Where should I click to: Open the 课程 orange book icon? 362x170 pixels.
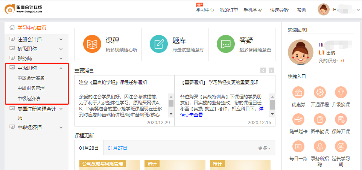click(x=92, y=44)
